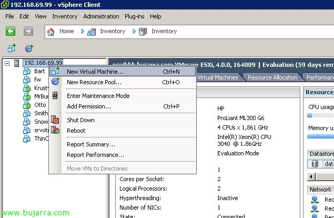Click the Datastore column header
Viewport: 334px width, 218px height.
click(320, 154)
